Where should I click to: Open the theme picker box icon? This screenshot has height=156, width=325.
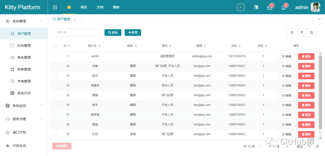pyautogui.click(x=241, y=7)
